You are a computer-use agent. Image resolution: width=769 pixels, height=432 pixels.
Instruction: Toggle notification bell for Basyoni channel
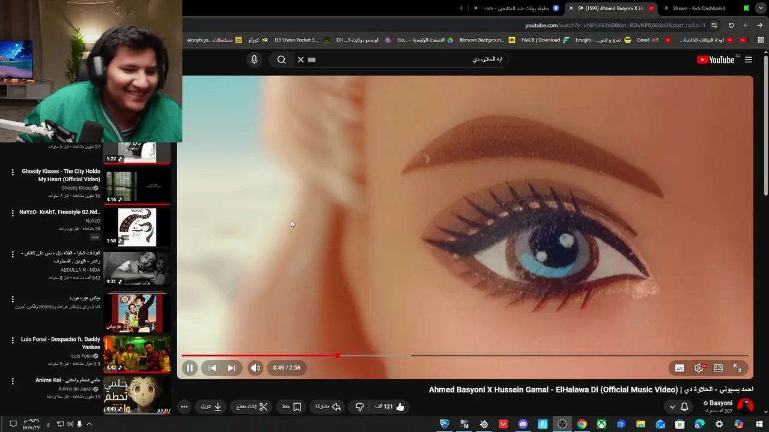click(x=684, y=407)
